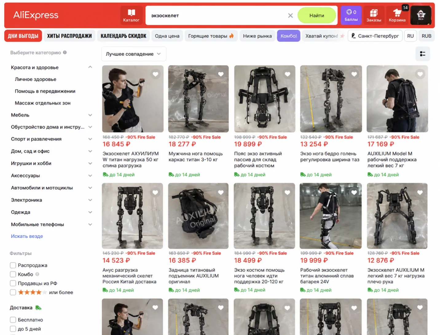
Task: Open the AUXILIUM Original backpack product image
Action: 198,216
